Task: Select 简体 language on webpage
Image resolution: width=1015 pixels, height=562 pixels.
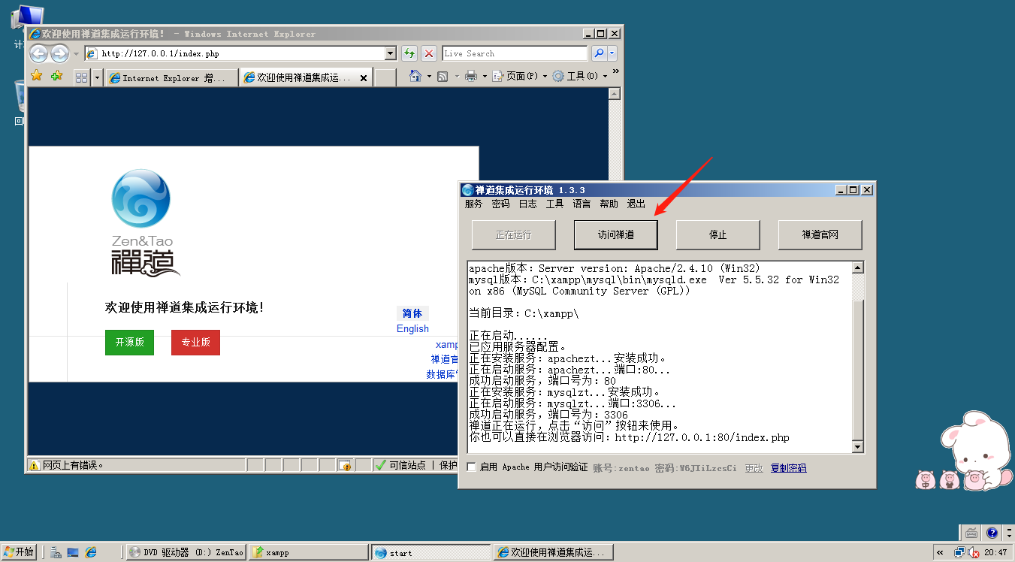Action: point(412,313)
